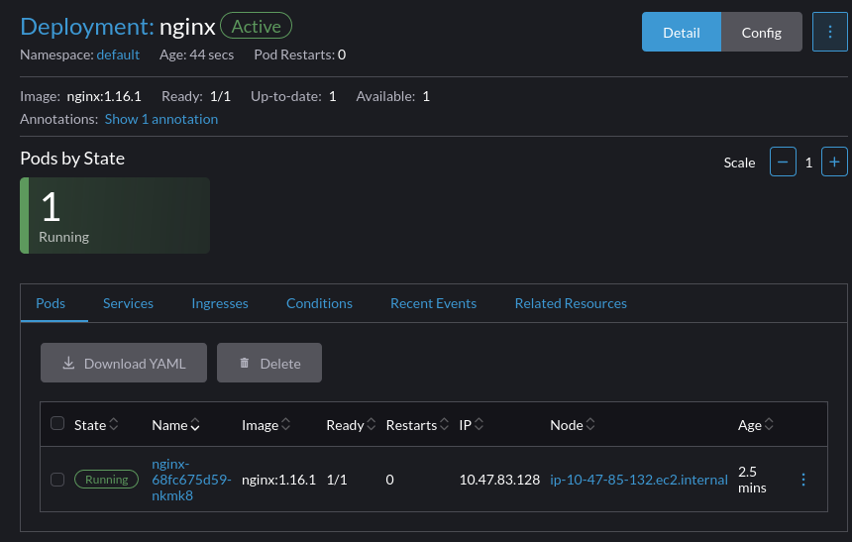Open the nginx pod row actions menu
852x542 pixels.
803,480
